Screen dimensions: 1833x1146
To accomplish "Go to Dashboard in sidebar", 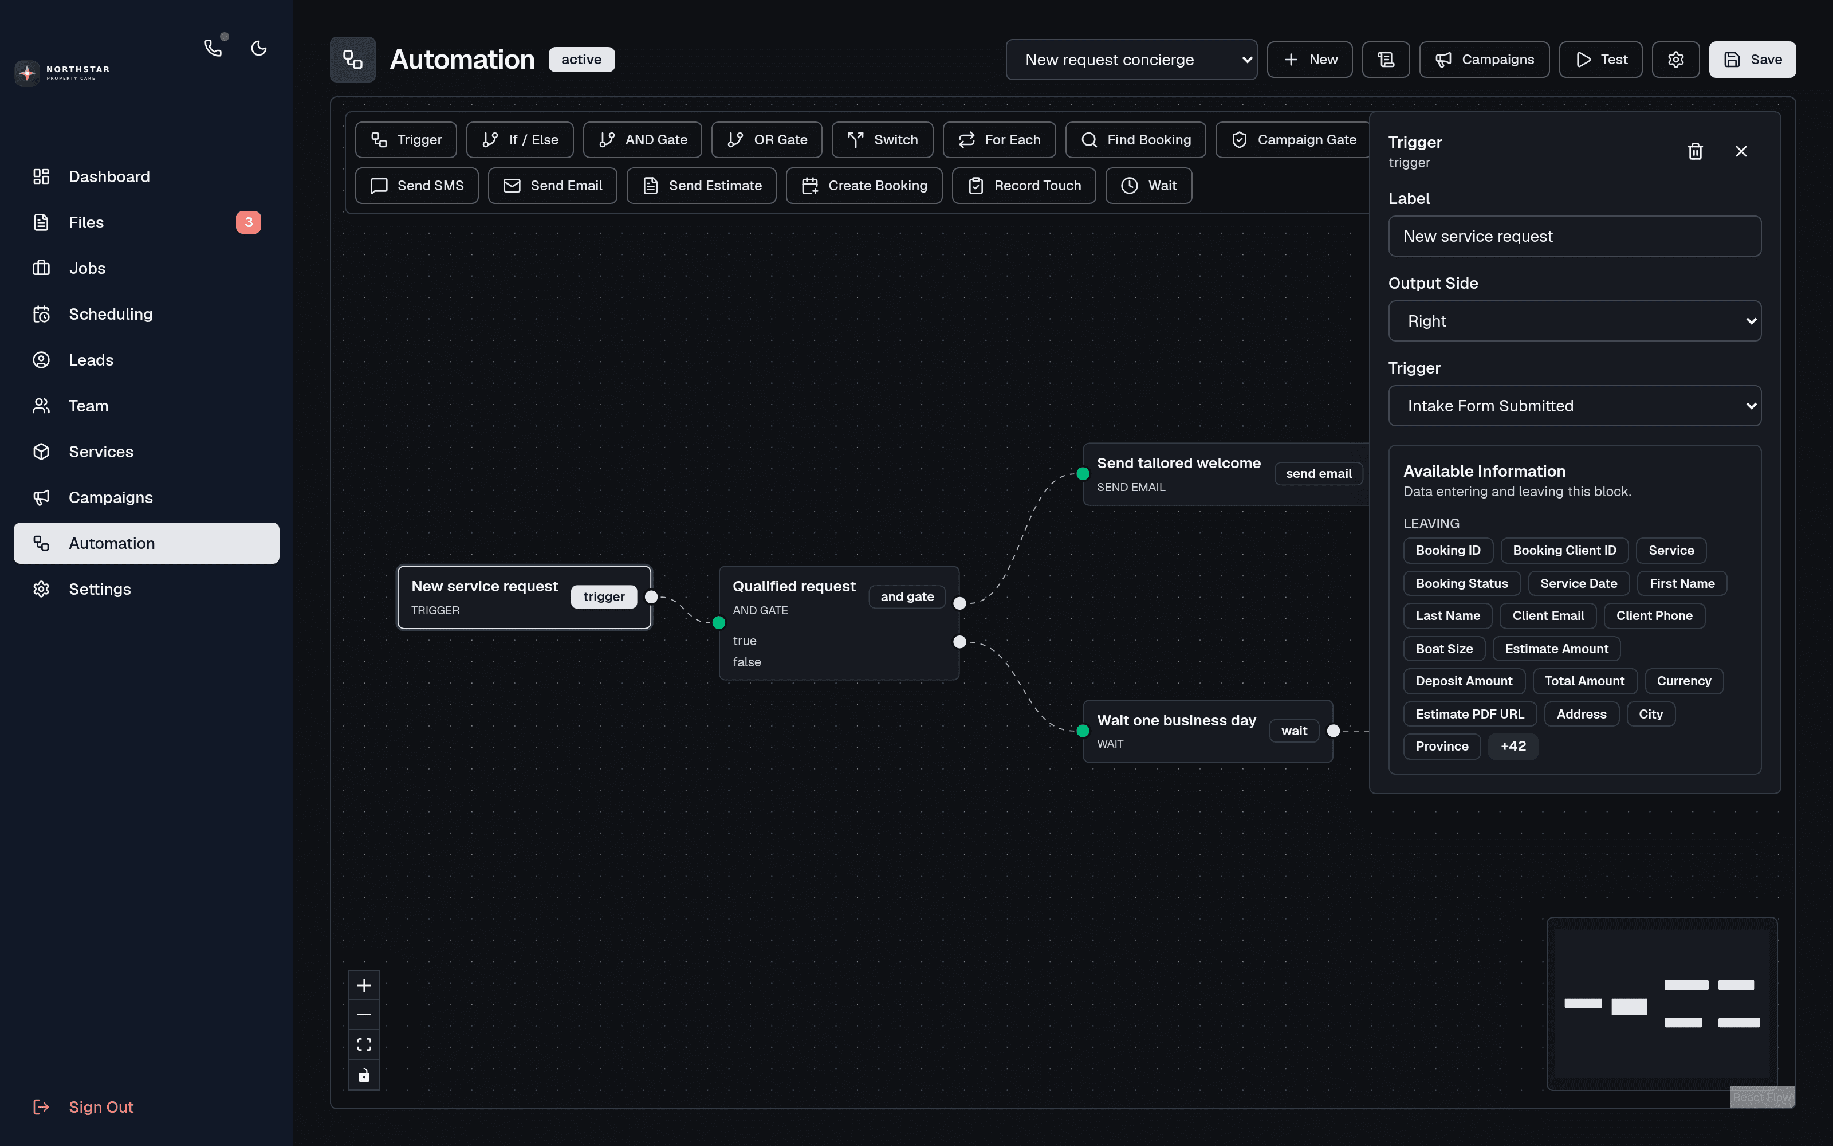I will [146, 176].
